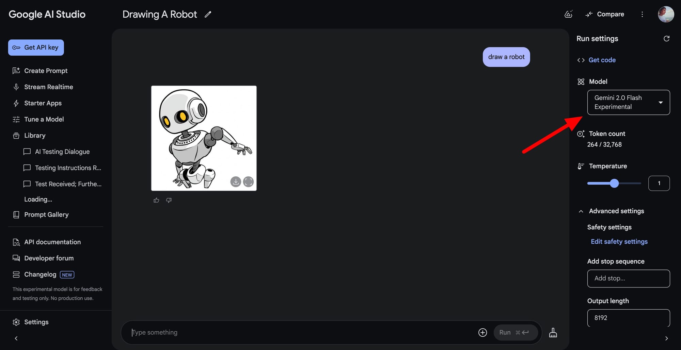681x350 pixels.
Task: Reset Run settings with the refresh icon
Action: point(667,38)
